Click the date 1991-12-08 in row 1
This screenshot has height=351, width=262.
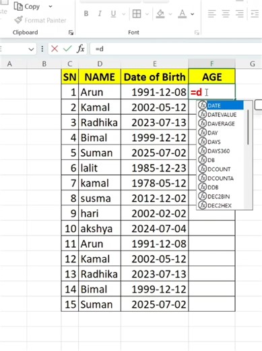coord(155,92)
